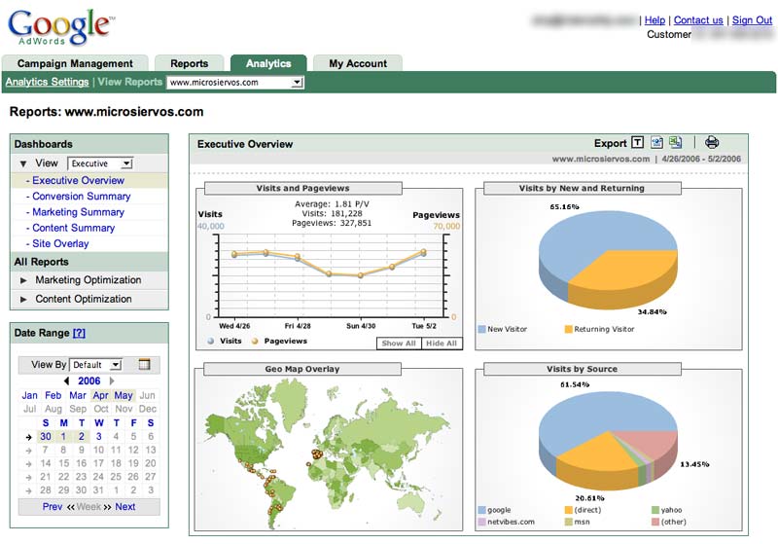Viewport: 778px width, 544px height.
Task: Open Content Summary dashboard
Action: [x=74, y=229]
